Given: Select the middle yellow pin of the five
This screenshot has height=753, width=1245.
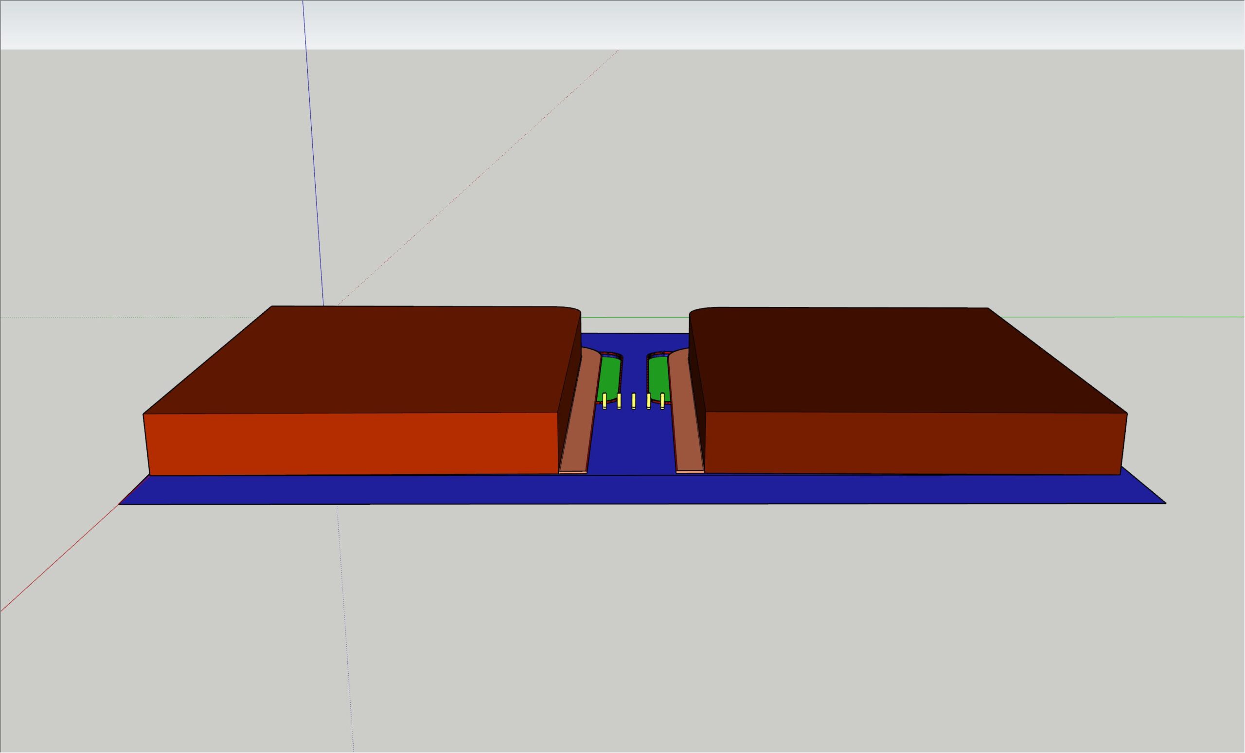Looking at the screenshot, I should coord(634,401).
